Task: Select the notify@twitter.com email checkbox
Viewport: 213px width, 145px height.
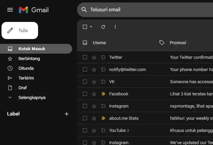Action: point(85,69)
